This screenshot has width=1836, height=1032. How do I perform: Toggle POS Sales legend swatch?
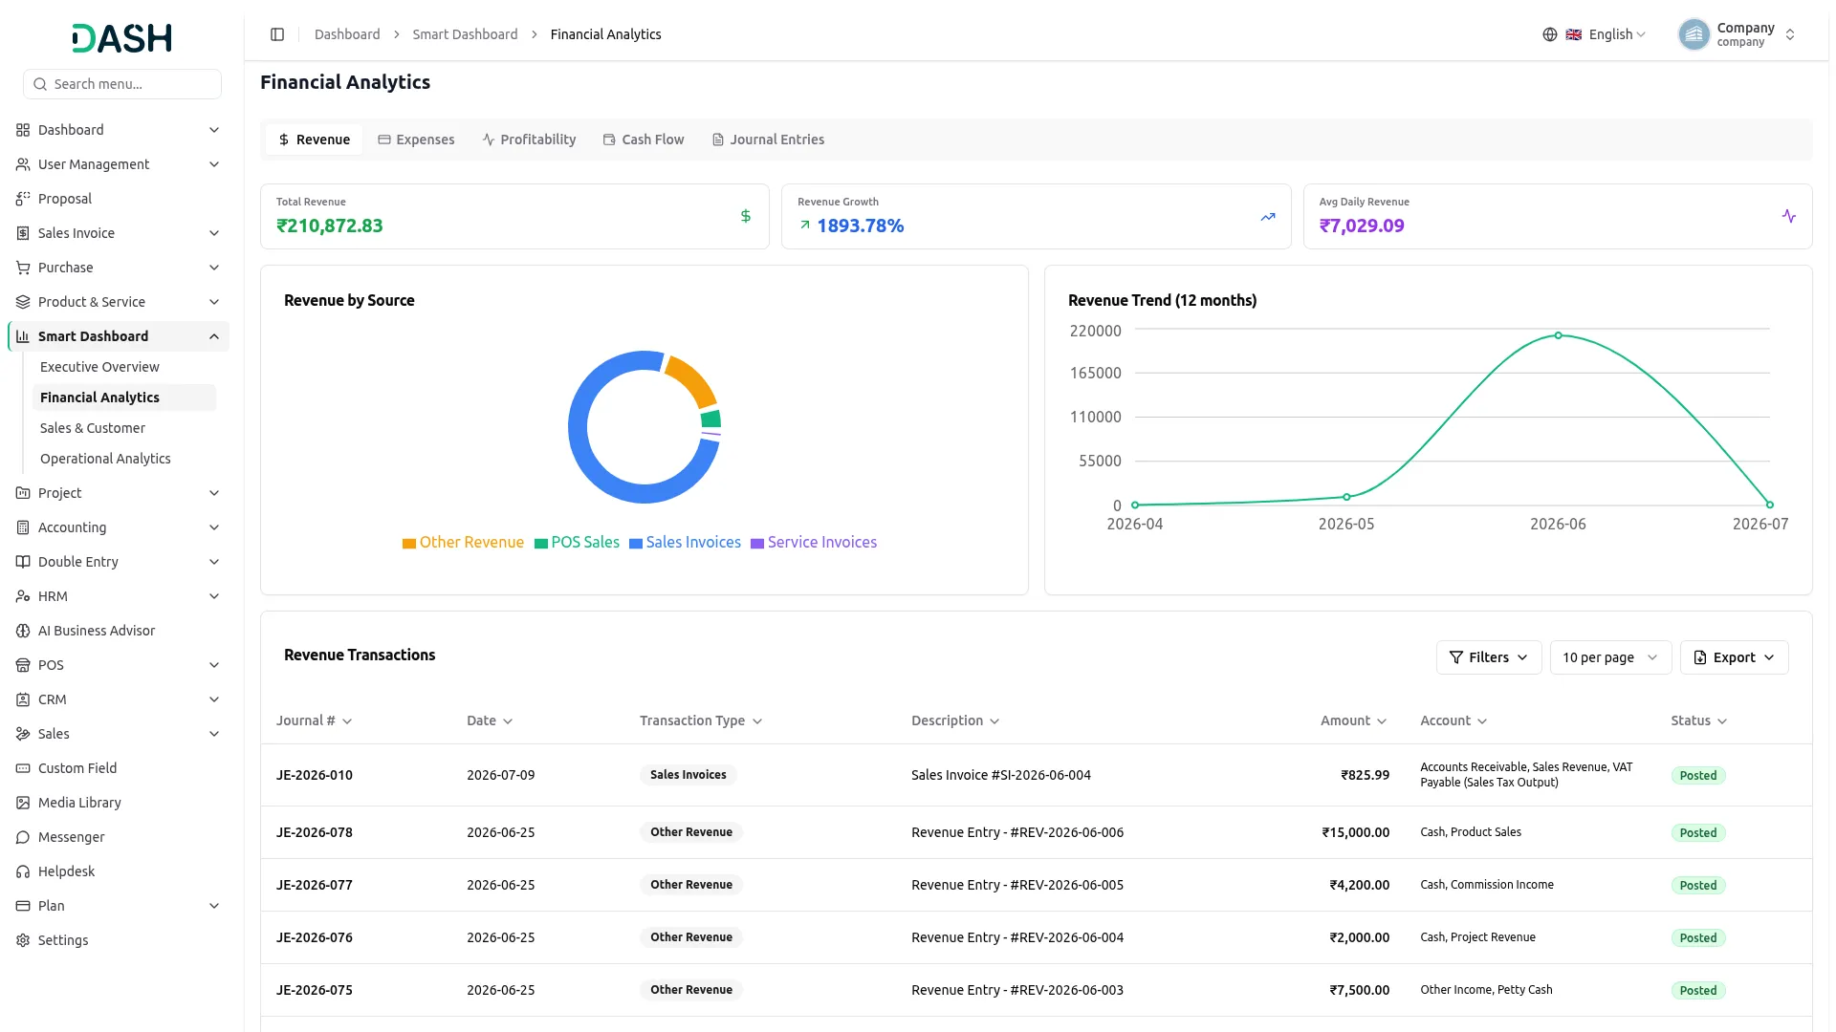[x=541, y=544]
